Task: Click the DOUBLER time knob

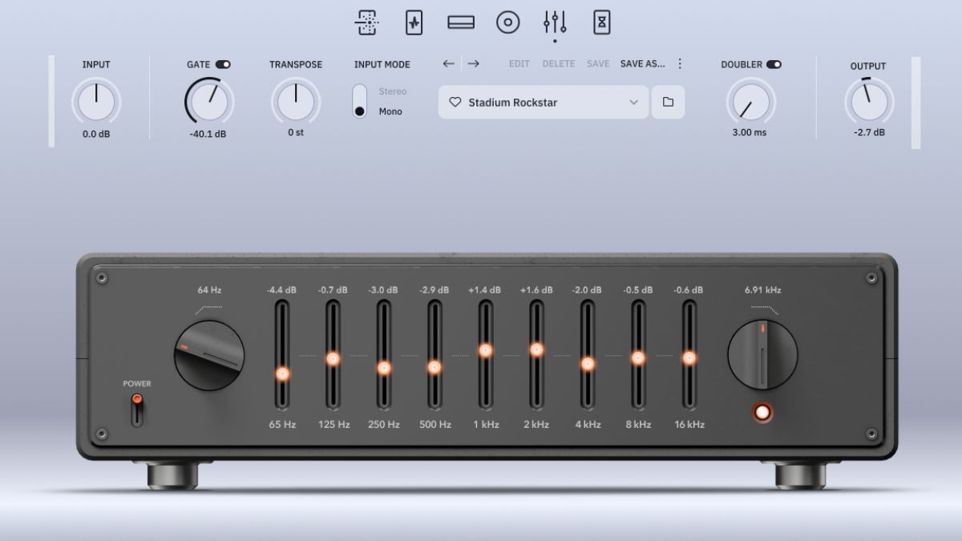Action: [751, 102]
